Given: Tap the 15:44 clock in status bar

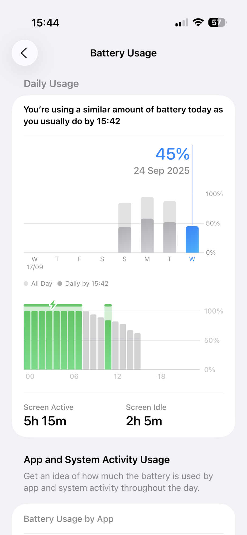Looking at the screenshot, I should tap(46, 23).
